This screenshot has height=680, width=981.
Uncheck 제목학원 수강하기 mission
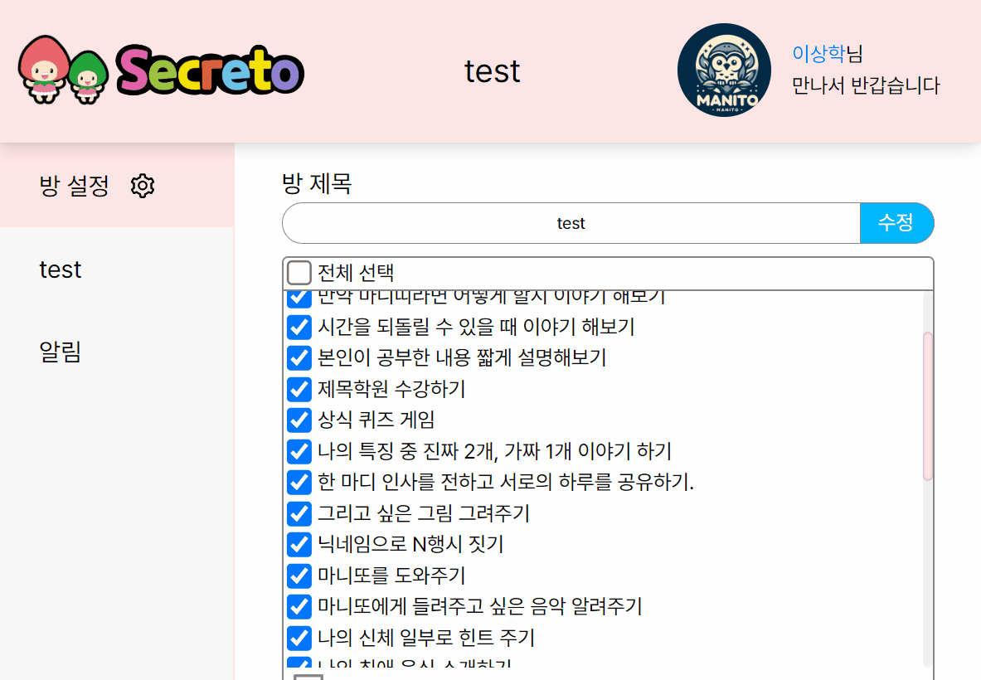pos(299,389)
